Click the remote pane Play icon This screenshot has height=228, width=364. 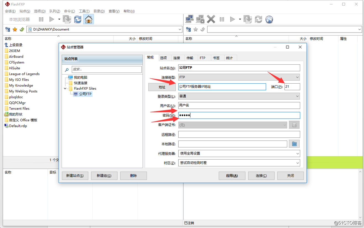[233, 19]
